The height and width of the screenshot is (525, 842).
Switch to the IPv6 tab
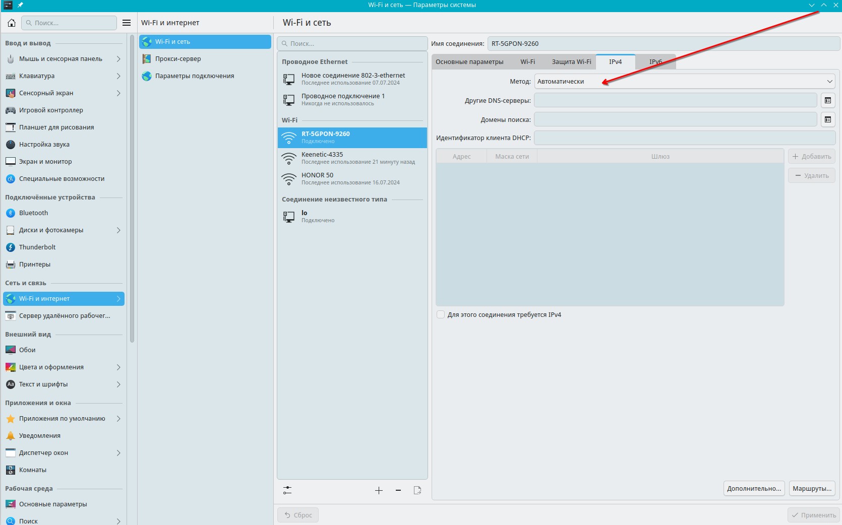655,62
